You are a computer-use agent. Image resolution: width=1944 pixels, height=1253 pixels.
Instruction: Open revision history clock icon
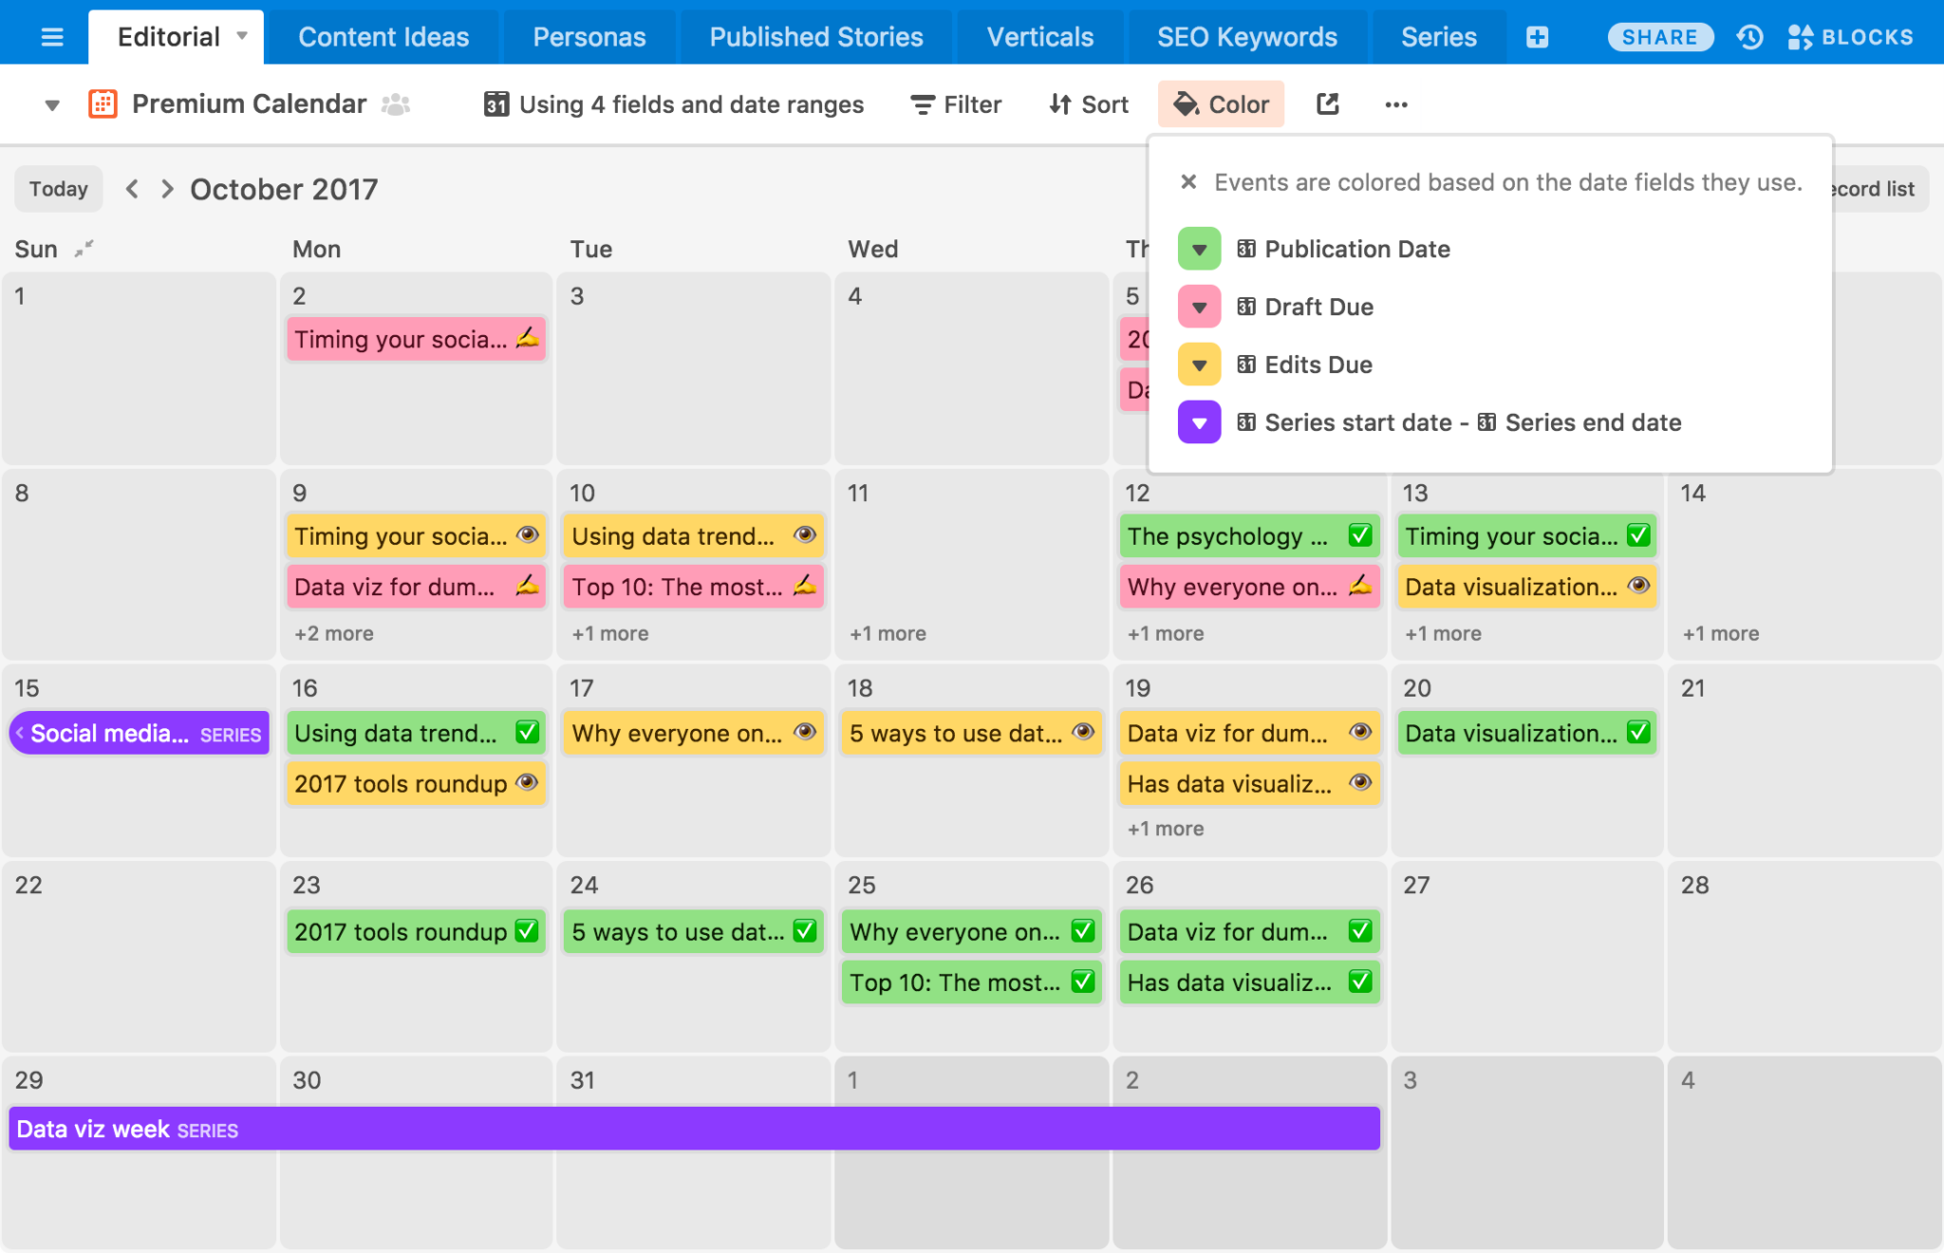(x=1749, y=37)
